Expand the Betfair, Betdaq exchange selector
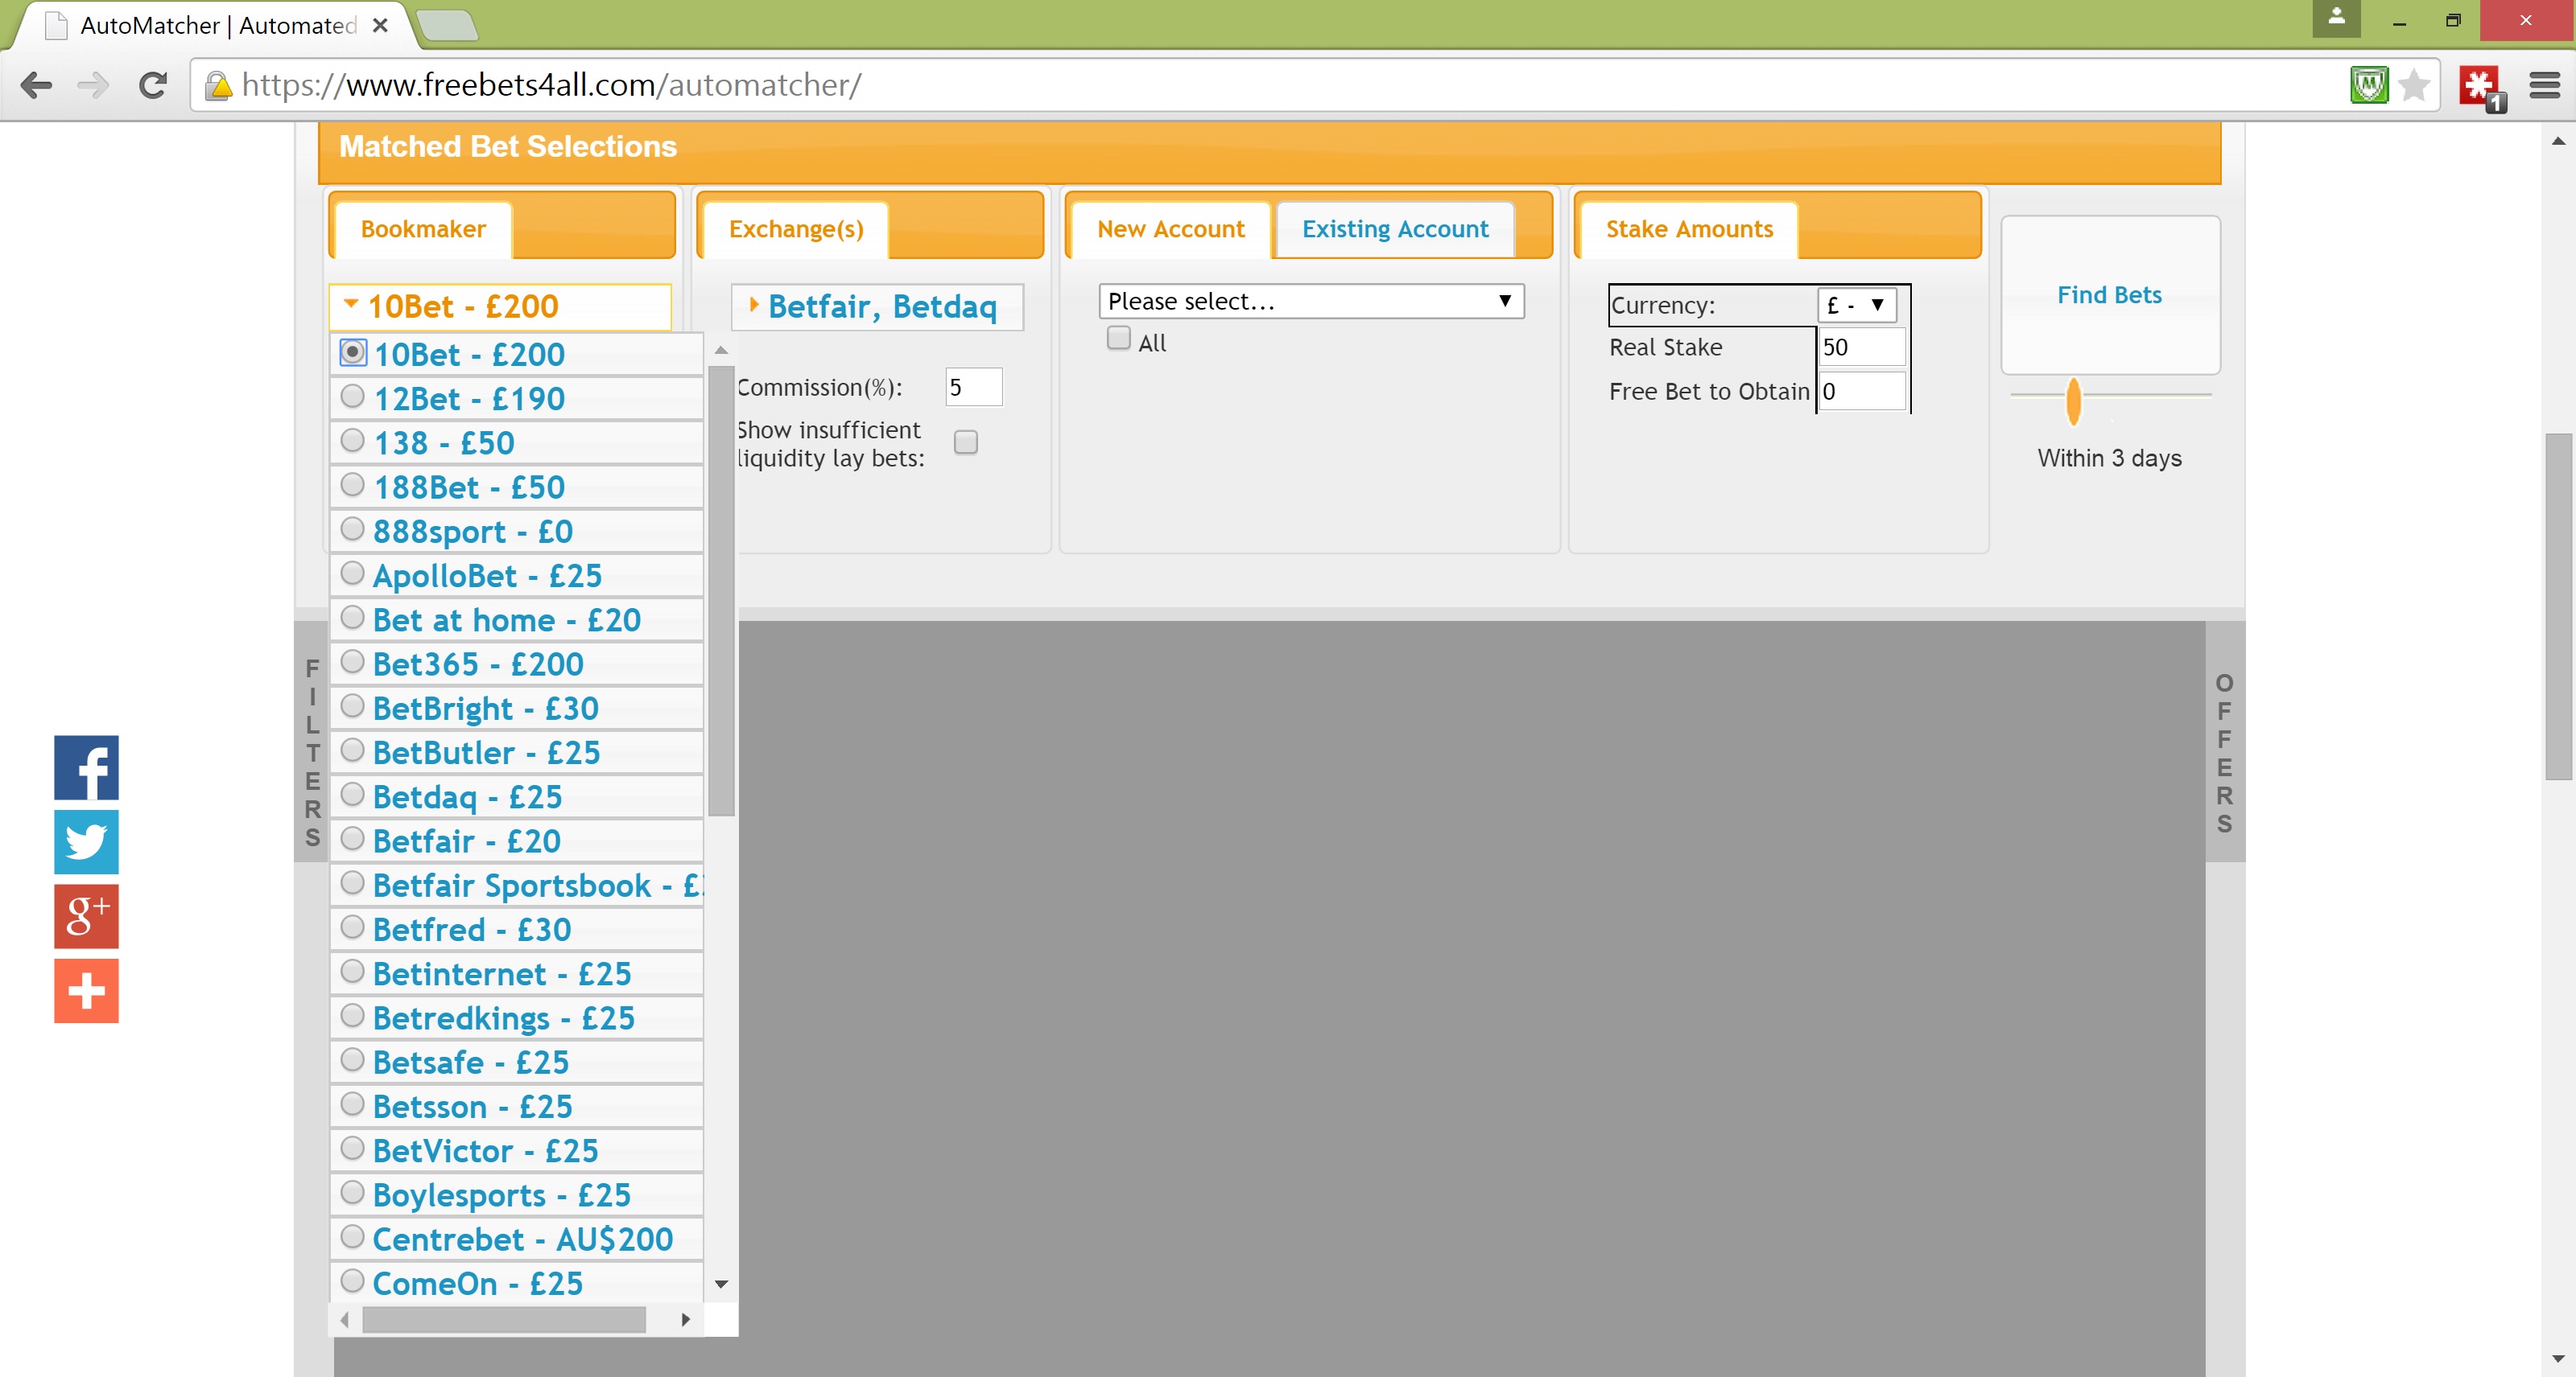 click(877, 306)
